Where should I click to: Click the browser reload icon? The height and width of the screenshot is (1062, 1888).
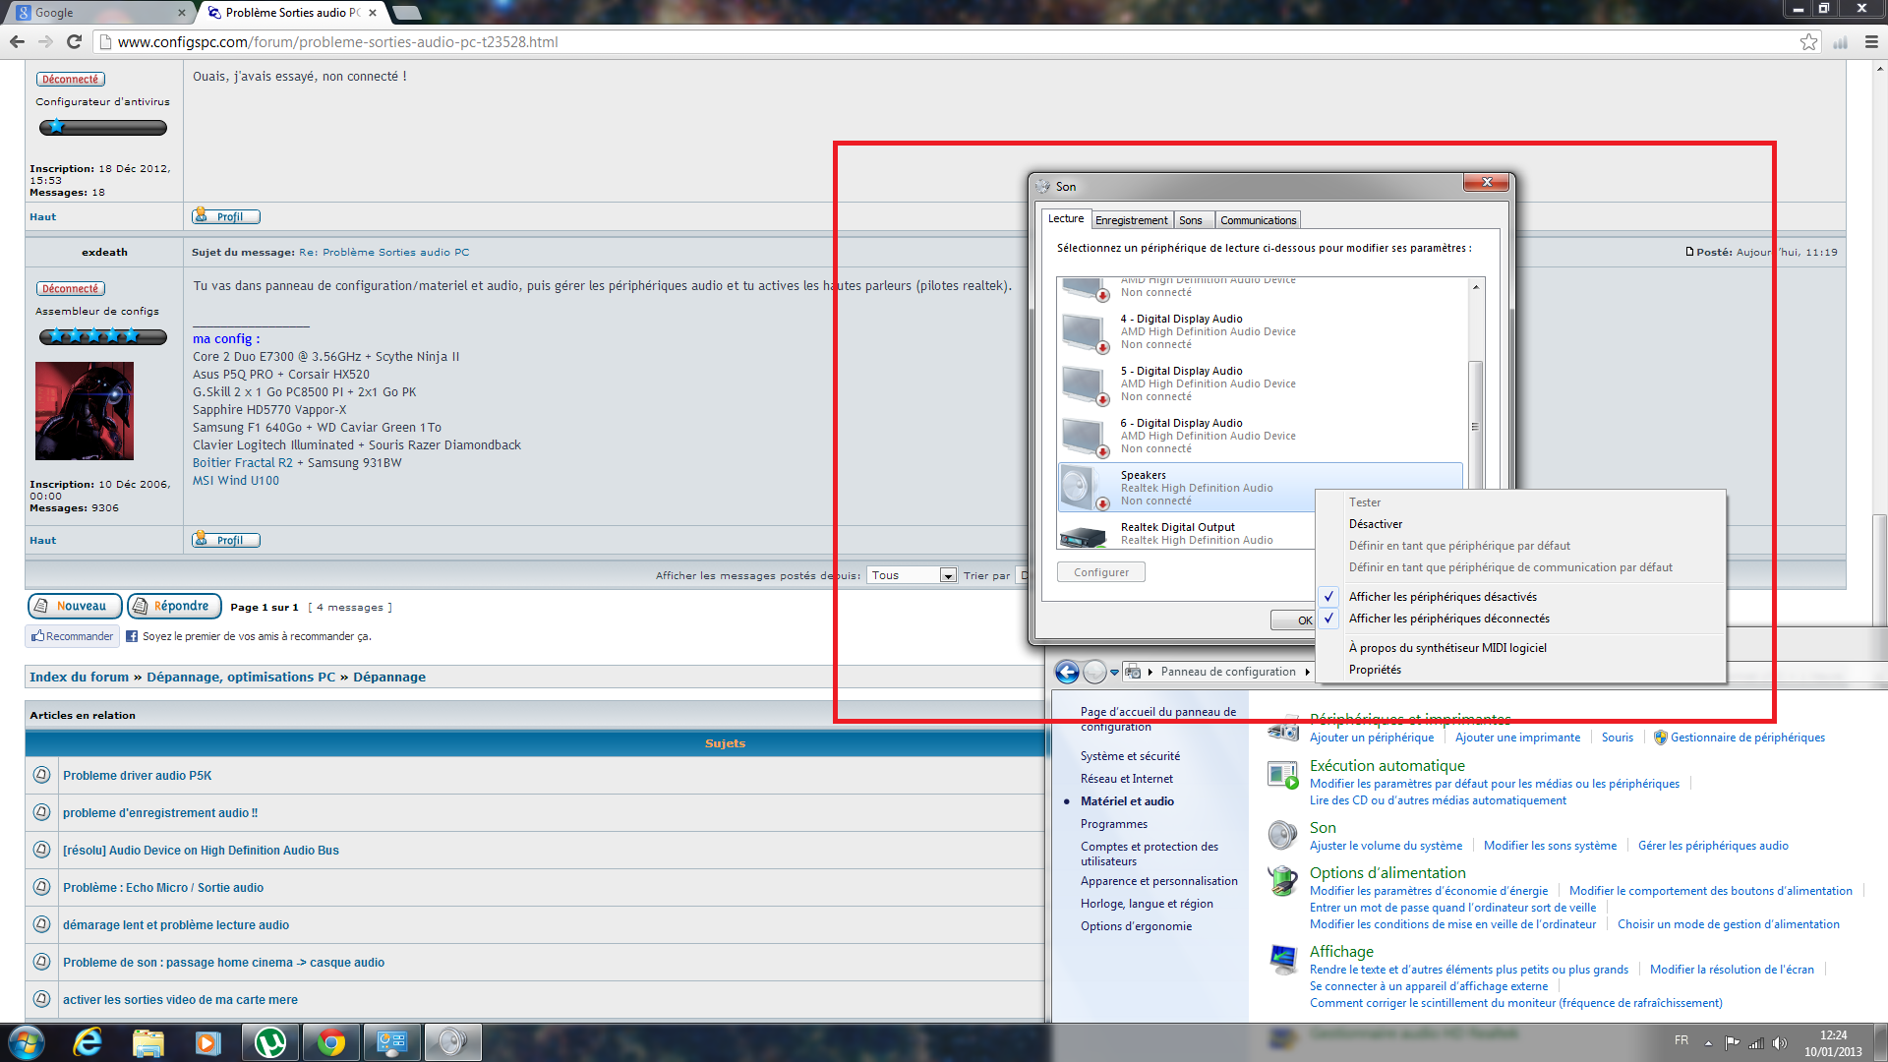(74, 41)
